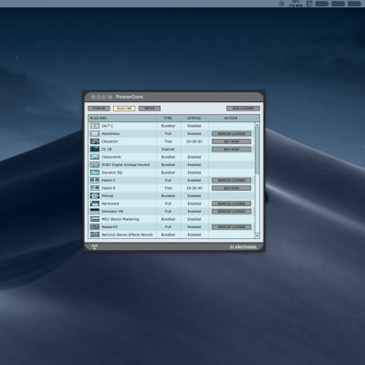Click the CL 1B plug-in icon
The width and height of the screenshot is (365, 365).
[x=95, y=149]
